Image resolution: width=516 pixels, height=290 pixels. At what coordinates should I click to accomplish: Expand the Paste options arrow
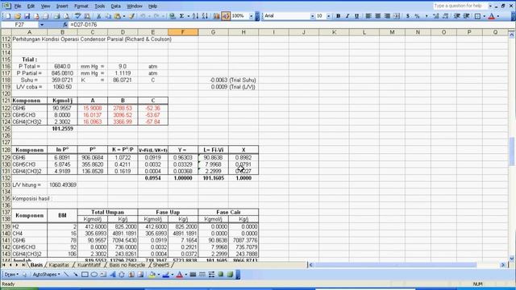point(123,16)
